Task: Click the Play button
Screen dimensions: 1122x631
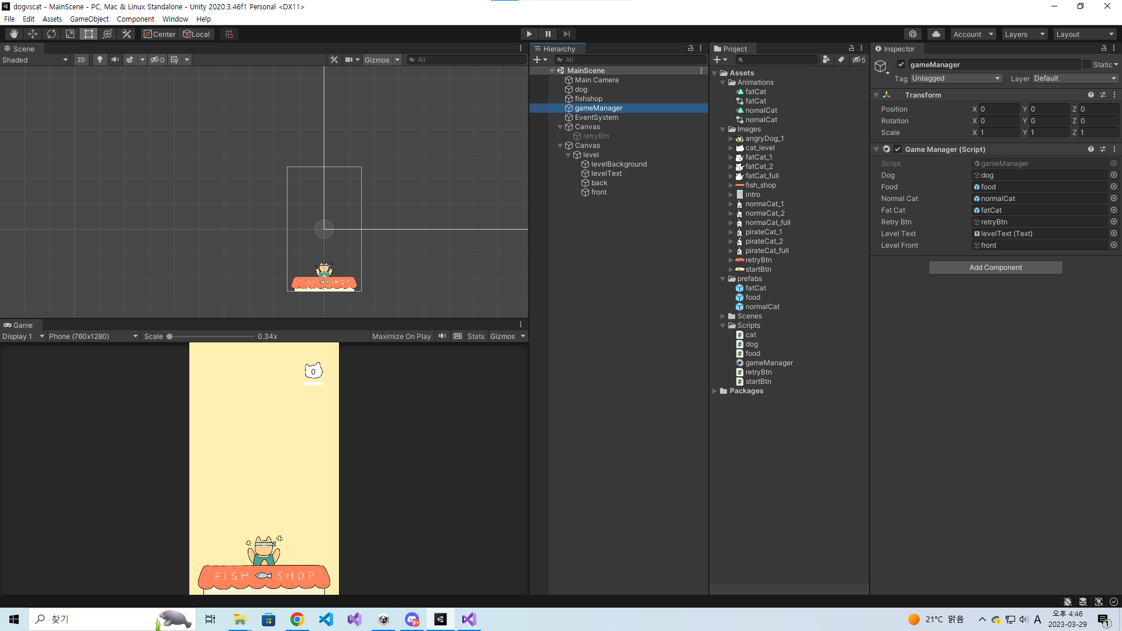Action: (529, 34)
